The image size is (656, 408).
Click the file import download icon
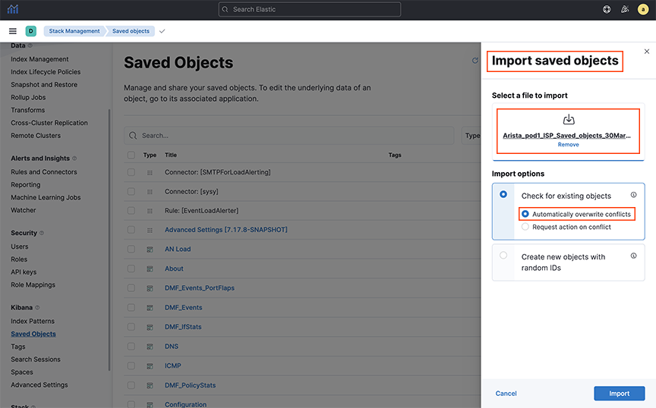[569, 120]
